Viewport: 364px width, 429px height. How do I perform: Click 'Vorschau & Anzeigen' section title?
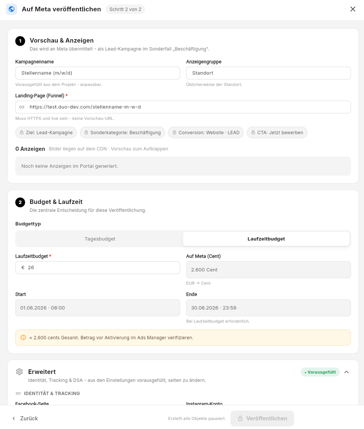[x=61, y=40]
